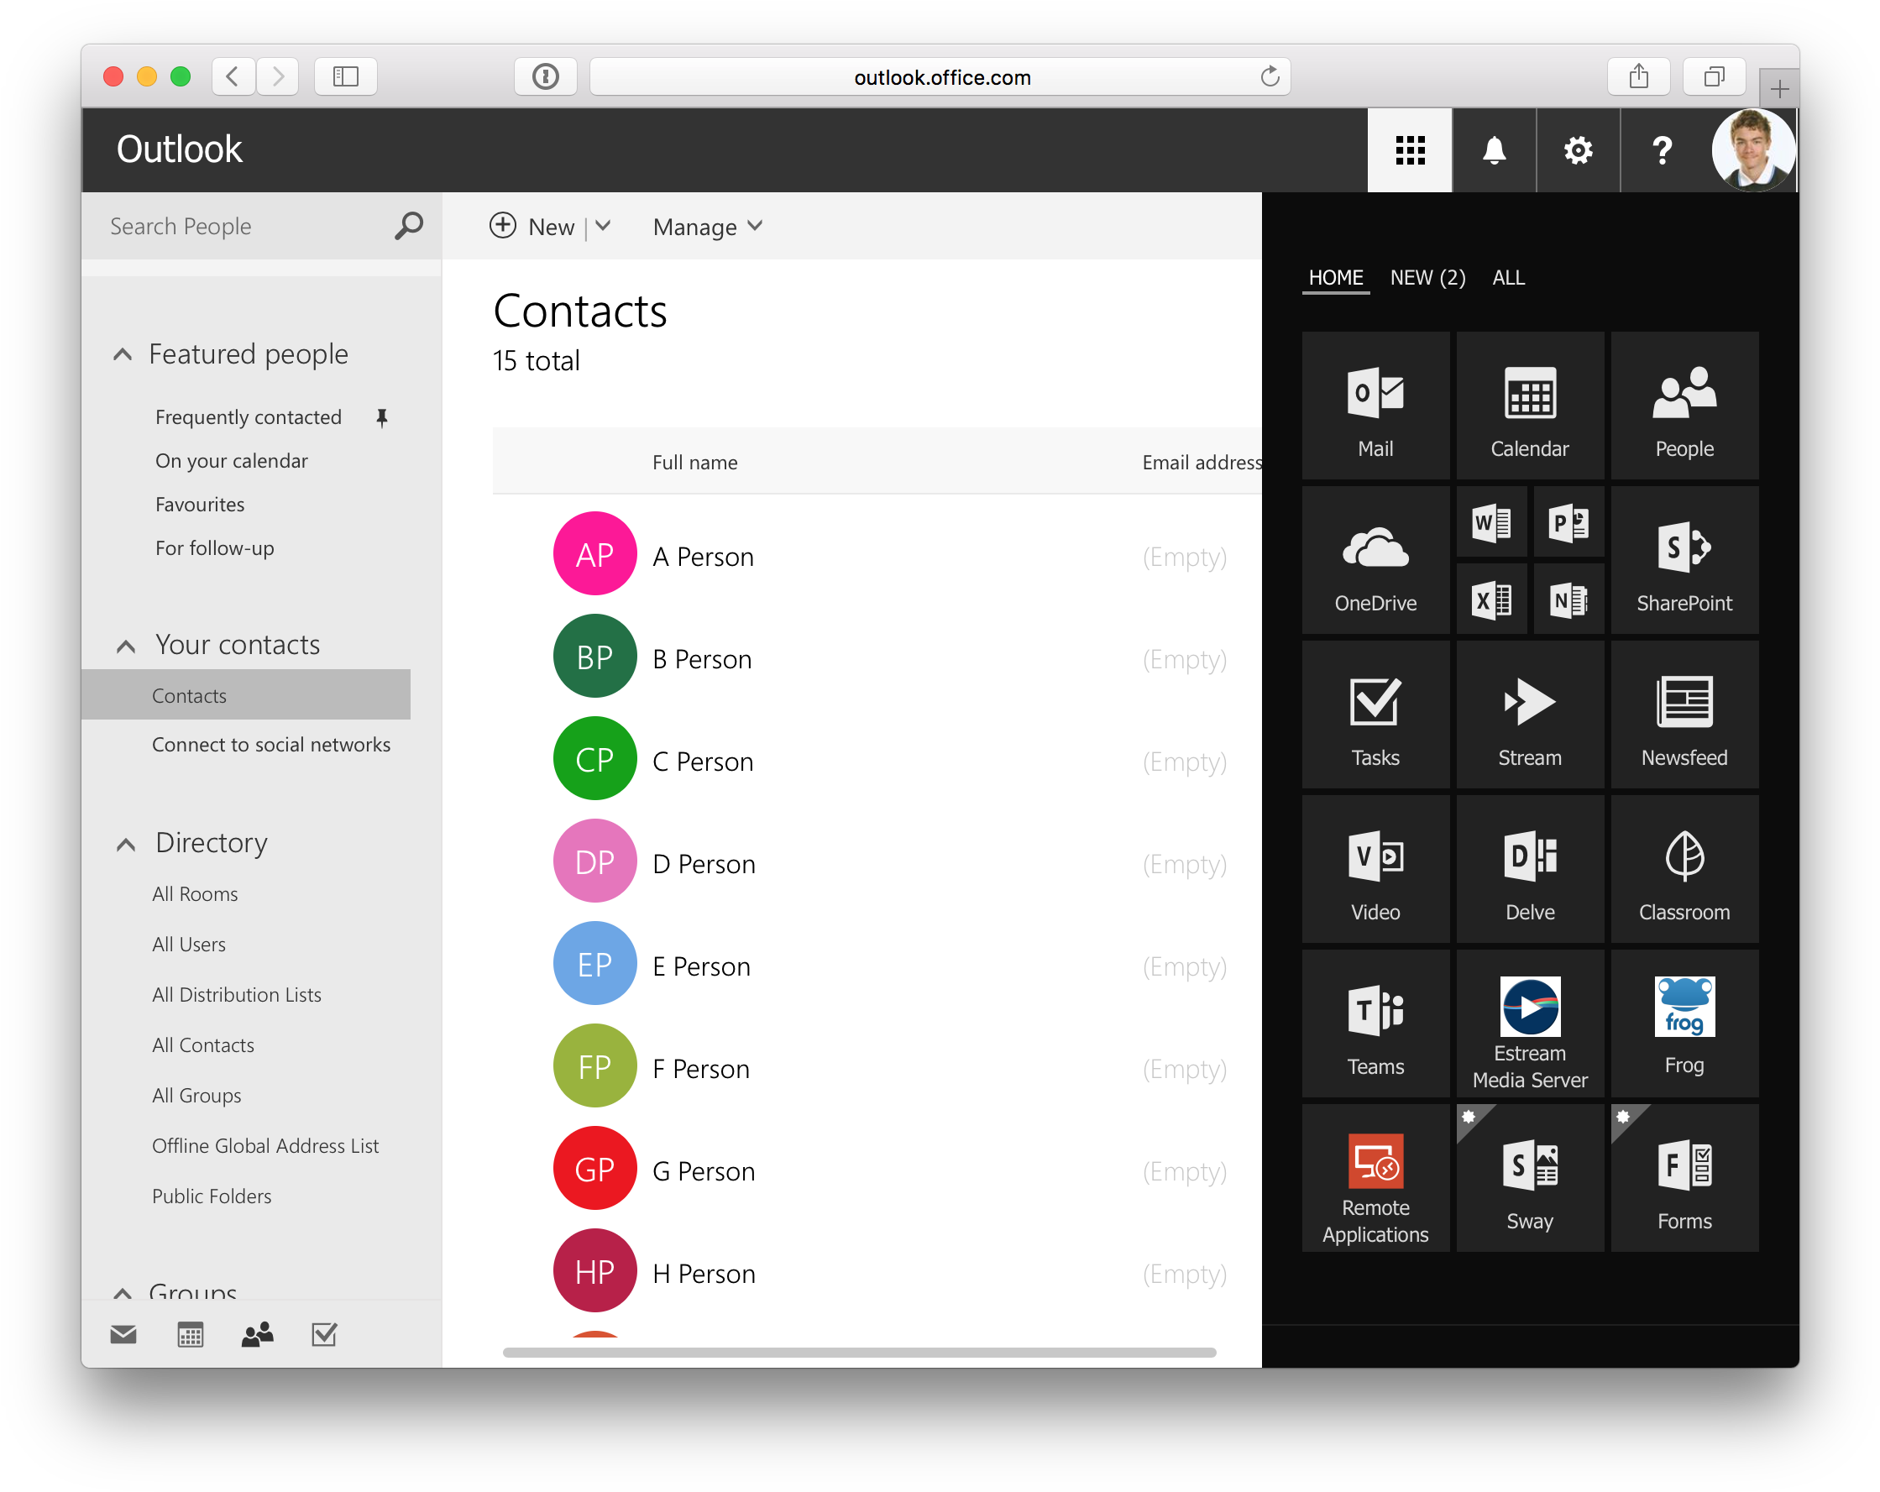Toggle the app launcher waffle button

click(1409, 150)
